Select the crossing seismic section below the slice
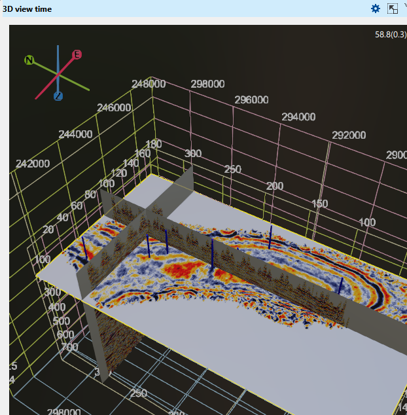The width and height of the screenshot is (407, 415). [x=118, y=342]
